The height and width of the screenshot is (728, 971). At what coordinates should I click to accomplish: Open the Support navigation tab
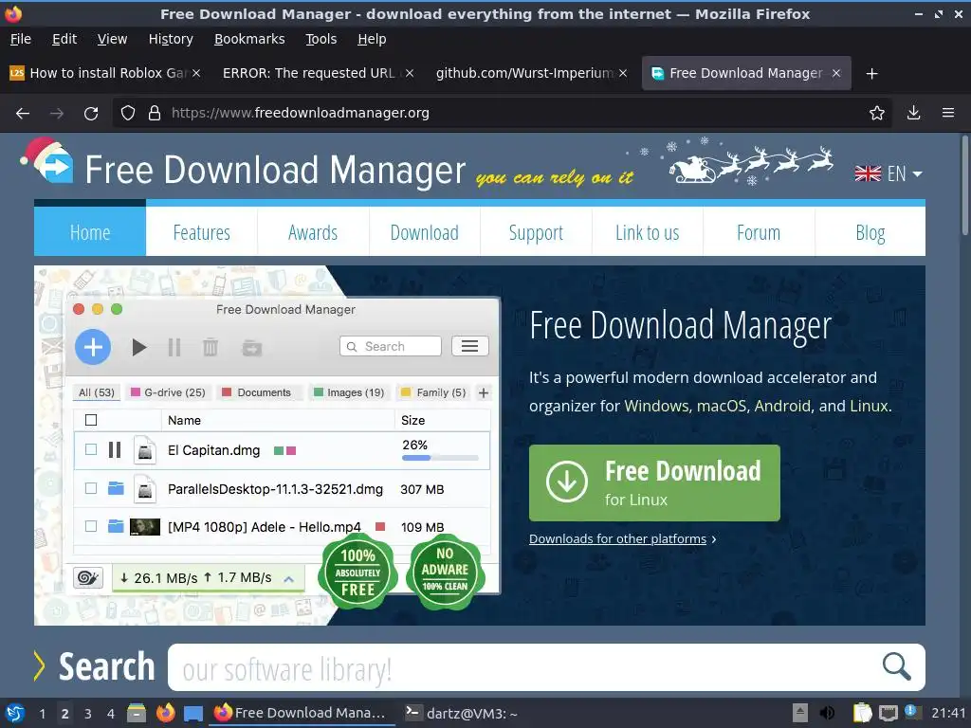(x=536, y=232)
